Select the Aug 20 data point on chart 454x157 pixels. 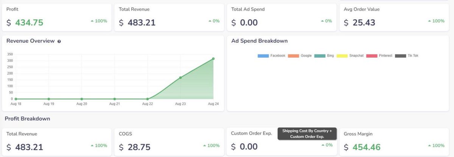click(82, 99)
